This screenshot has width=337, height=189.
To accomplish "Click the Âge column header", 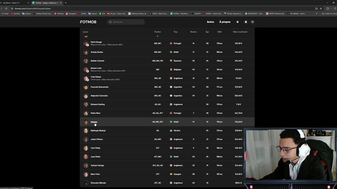I will (207, 32).
